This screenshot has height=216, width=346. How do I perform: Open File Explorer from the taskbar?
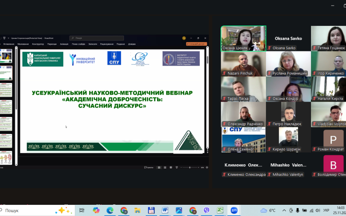click(x=138, y=210)
